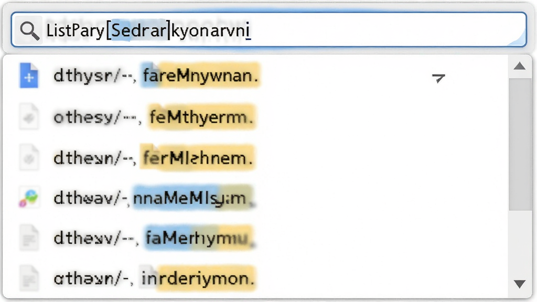
Task: Click the scrollbar down arrow
Action: pos(520,284)
